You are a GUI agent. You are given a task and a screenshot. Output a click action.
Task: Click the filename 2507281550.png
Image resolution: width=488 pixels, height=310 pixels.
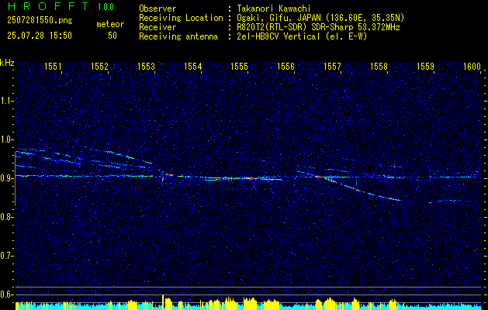click(40, 21)
